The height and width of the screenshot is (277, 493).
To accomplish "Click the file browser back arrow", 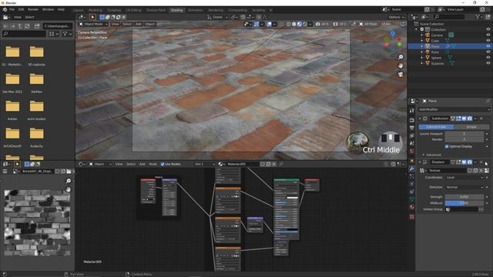I will [5, 26].
